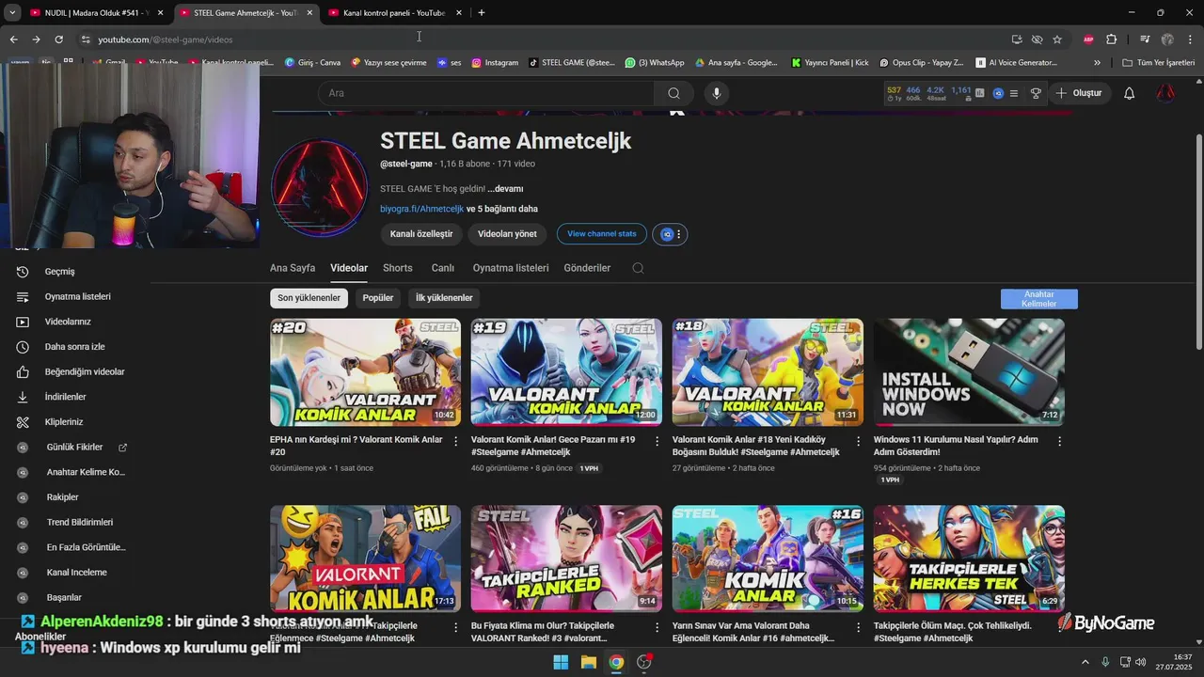This screenshot has width=1204, height=677.
Task: Click the trophy icon in the YouTube header
Action: (1036, 93)
